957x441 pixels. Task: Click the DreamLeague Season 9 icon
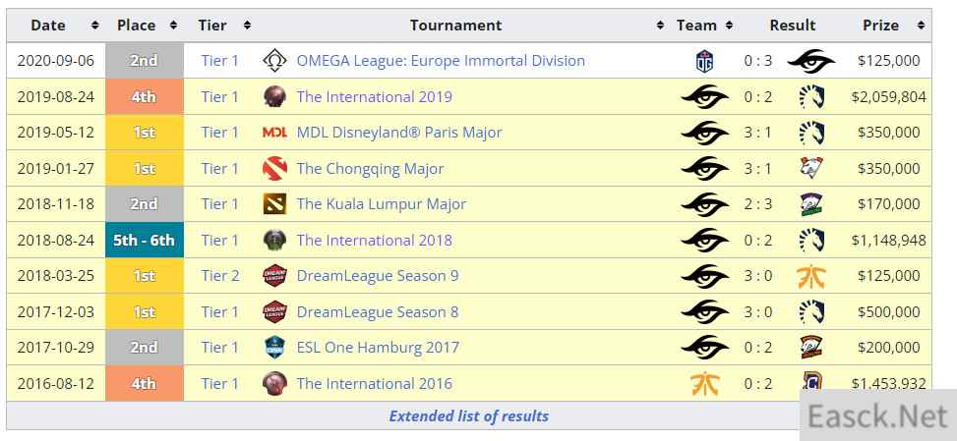(x=274, y=276)
